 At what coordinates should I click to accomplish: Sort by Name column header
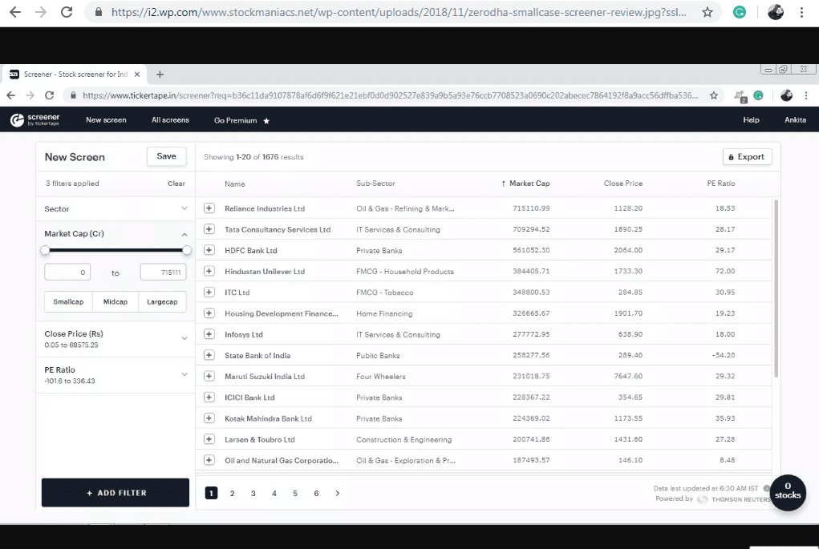click(x=234, y=184)
